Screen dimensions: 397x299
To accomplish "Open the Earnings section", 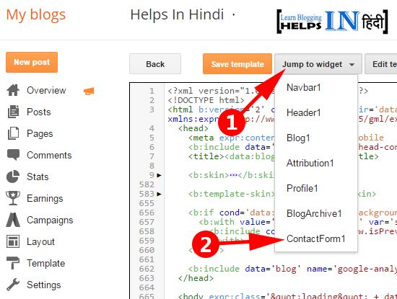I will [x=45, y=198].
